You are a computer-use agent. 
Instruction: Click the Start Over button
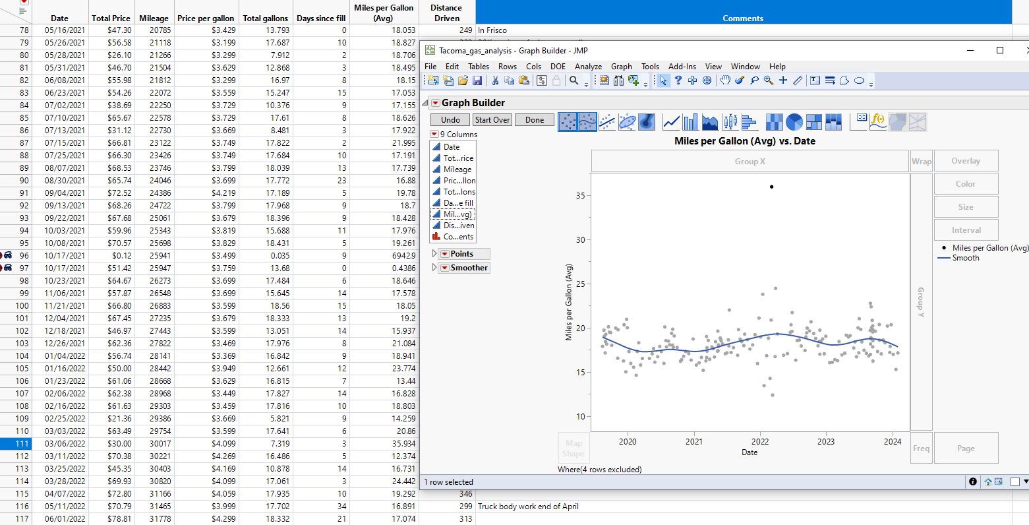tap(492, 120)
